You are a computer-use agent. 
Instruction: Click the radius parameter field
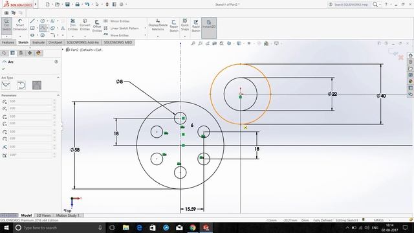pos(30,147)
